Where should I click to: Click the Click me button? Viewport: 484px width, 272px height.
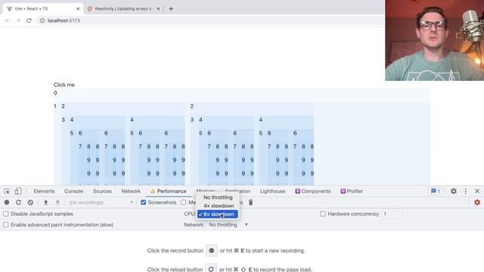[x=64, y=85]
